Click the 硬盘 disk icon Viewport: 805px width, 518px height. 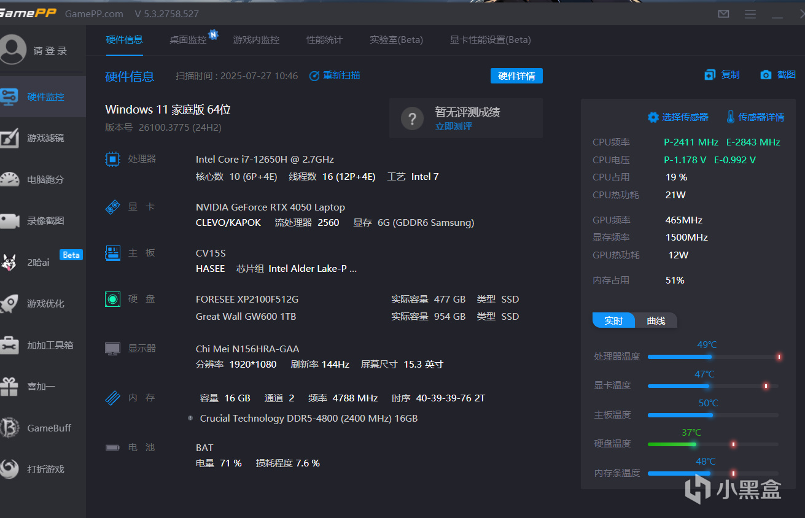point(112,299)
